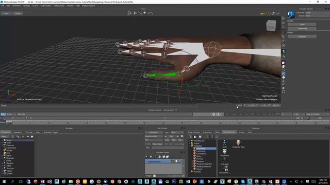
Task: Open the Snap on Frames dropdown
Action: coord(317,114)
